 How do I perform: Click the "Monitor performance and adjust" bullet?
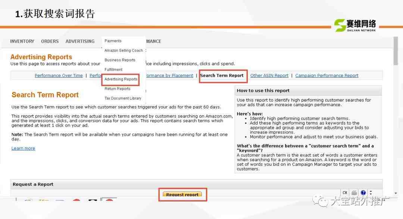coord(314,137)
